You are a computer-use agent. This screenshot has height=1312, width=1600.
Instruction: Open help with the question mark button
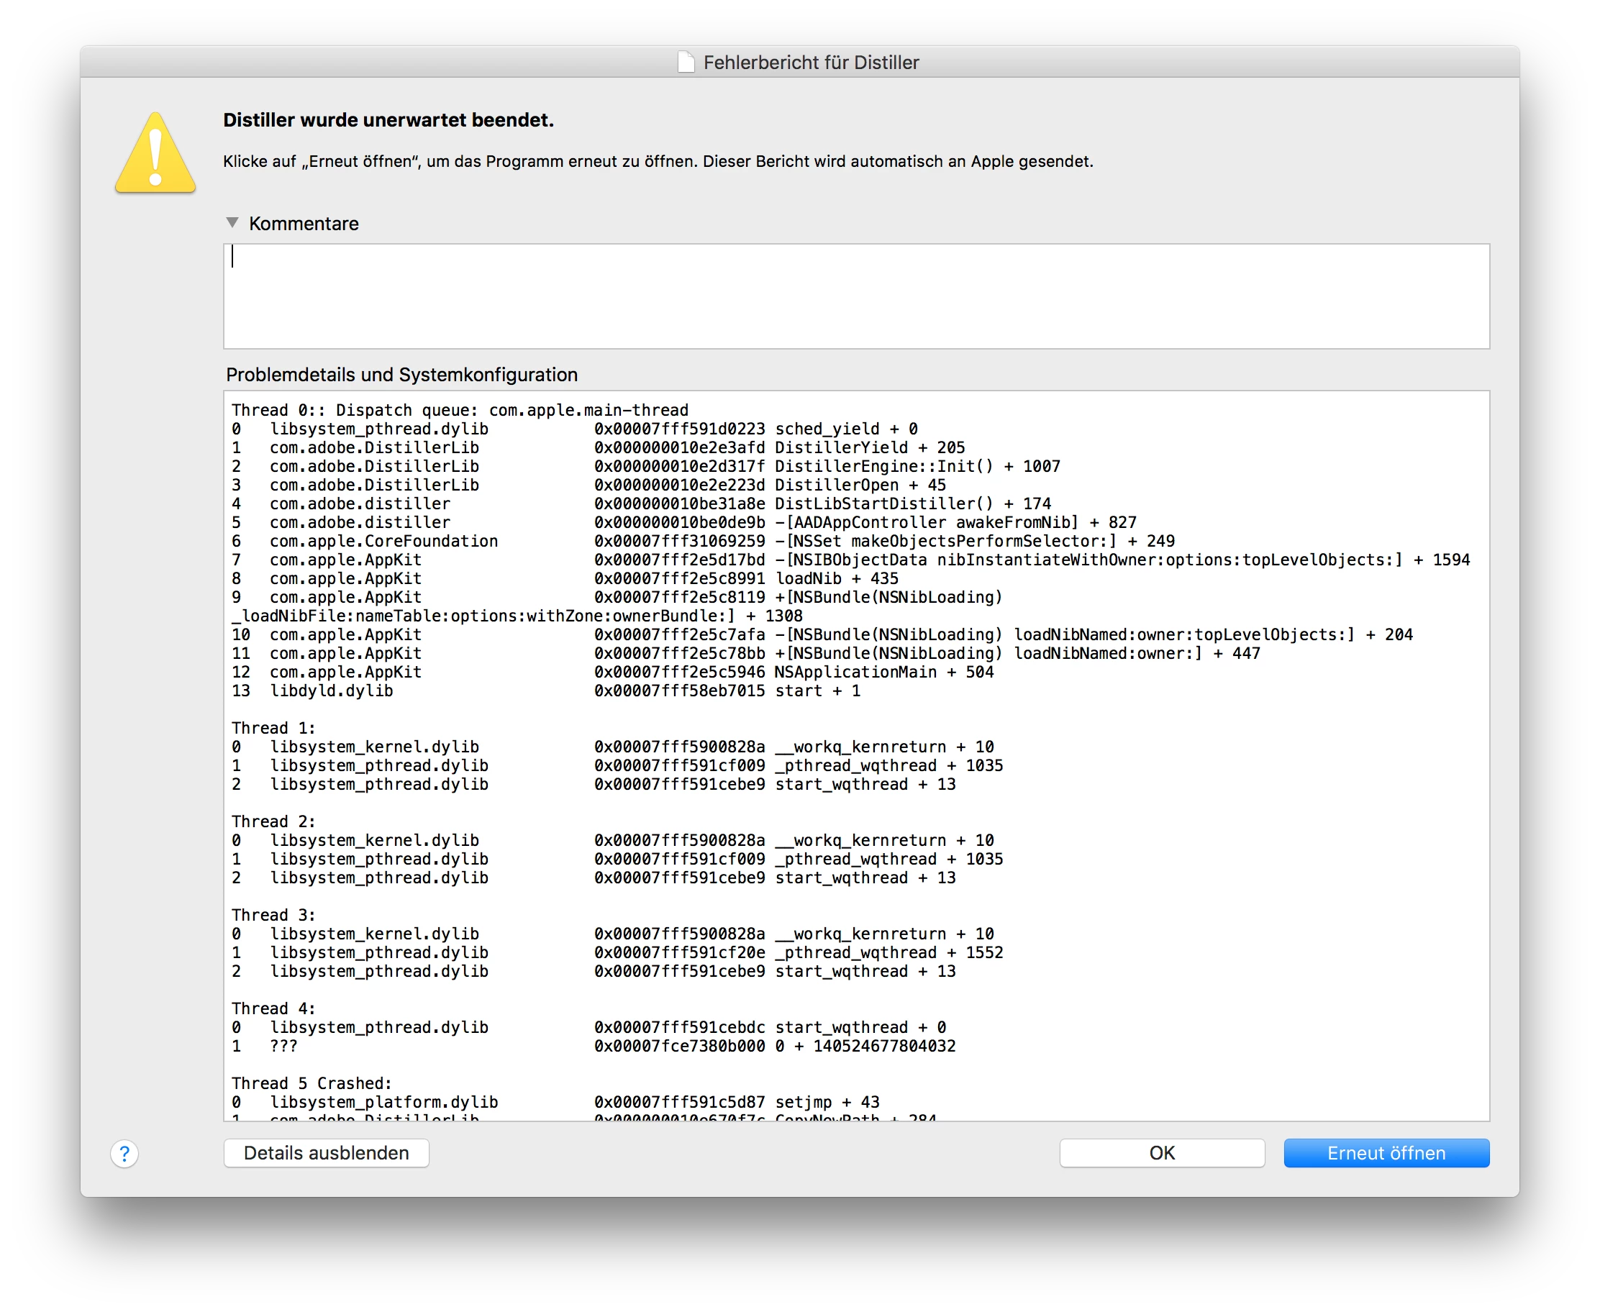coord(124,1153)
